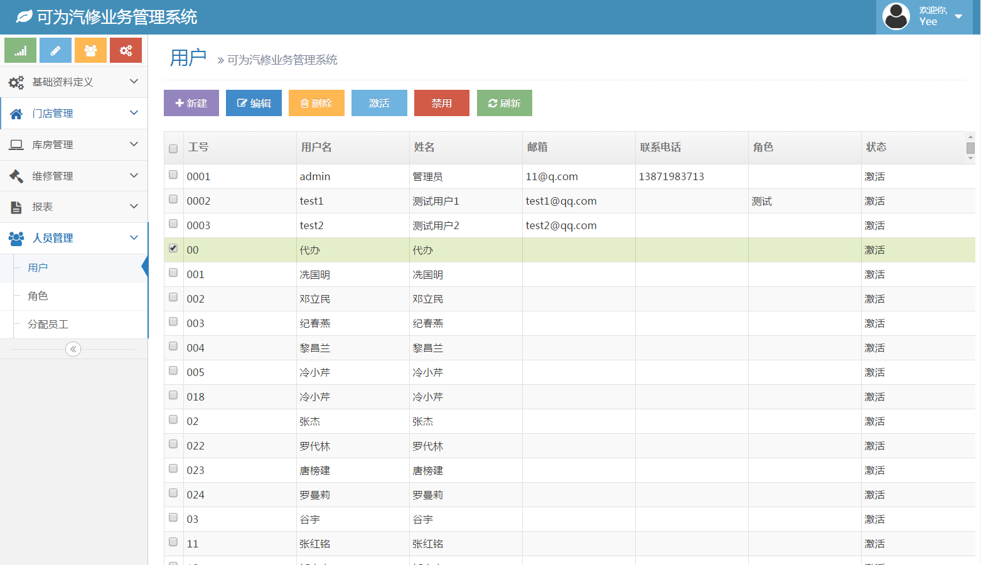The height and width of the screenshot is (565, 981).
Task: Expand the 库房管理 menu chevron
Action: tap(134, 144)
